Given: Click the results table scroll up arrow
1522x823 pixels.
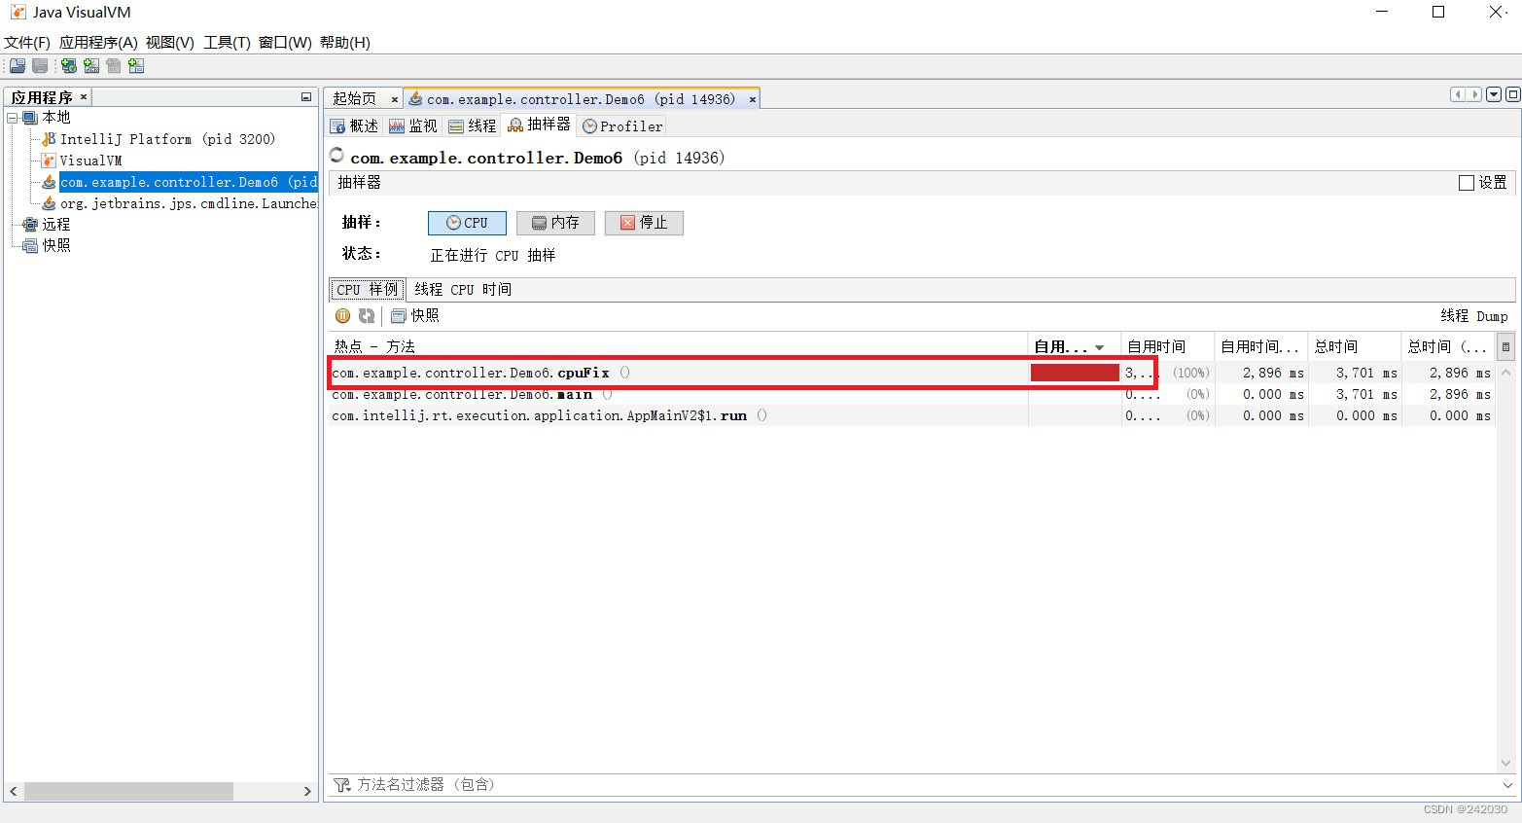Looking at the screenshot, I should pyautogui.click(x=1505, y=373).
